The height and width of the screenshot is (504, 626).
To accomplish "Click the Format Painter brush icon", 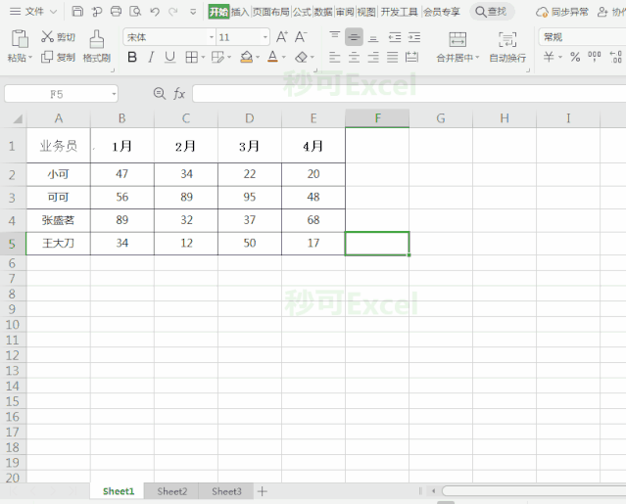I will 97,39.
